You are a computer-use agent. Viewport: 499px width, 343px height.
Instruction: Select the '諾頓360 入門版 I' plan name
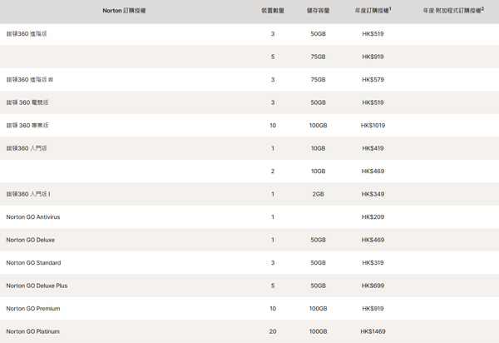[28, 194]
